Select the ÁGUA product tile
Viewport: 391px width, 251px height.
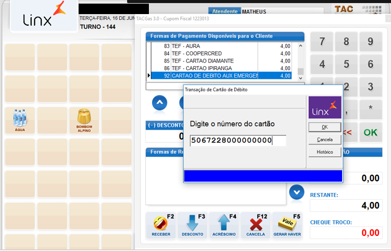(20, 120)
